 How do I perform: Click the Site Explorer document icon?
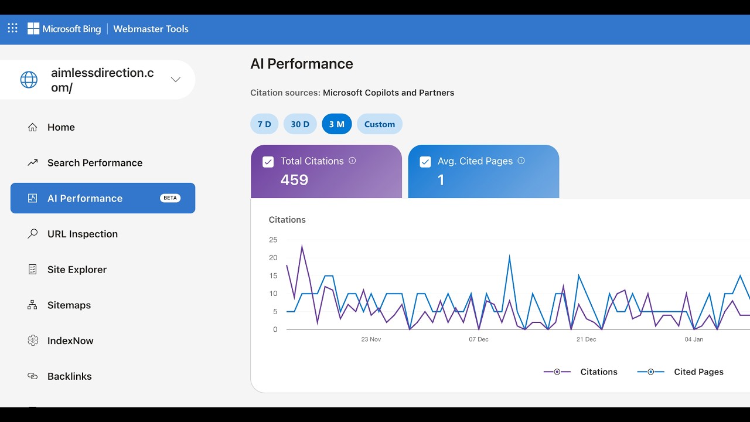(33, 270)
